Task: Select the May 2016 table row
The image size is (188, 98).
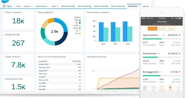Action: (x=60, y=89)
